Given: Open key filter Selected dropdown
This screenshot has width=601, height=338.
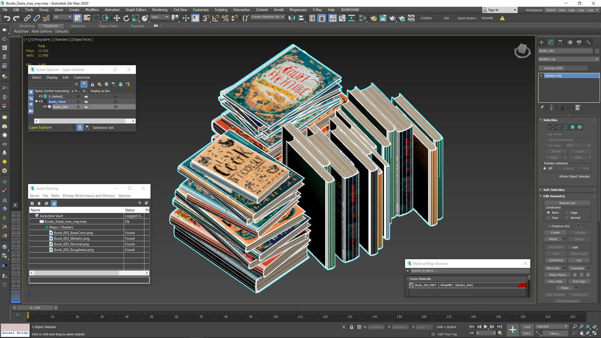Looking at the screenshot, I should (552, 326).
